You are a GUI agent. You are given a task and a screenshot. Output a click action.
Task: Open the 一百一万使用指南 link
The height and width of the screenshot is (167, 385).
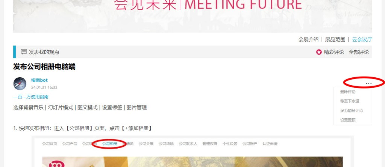pos(31,97)
